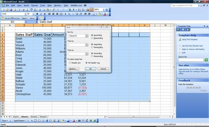
Task: Click the Sort Descending toolbar icon
Action: (83, 10)
